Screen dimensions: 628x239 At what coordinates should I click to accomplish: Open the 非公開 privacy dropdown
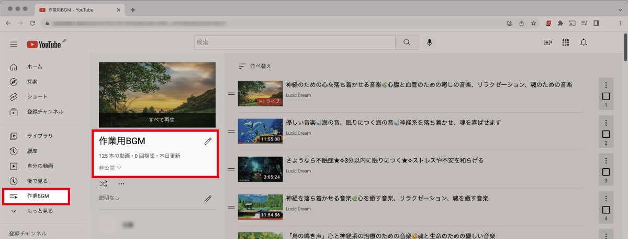coord(110,168)
